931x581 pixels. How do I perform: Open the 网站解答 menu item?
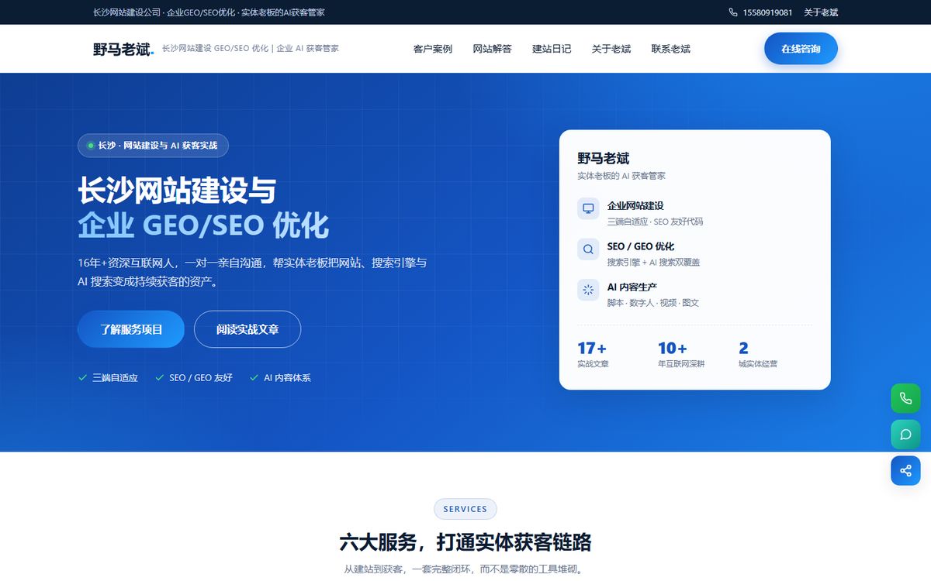493,49
